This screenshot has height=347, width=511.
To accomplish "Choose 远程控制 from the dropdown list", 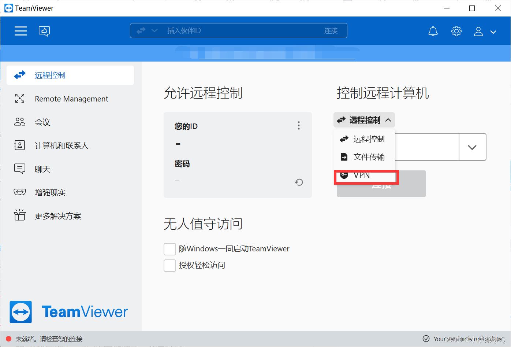I will pos(364,139).
